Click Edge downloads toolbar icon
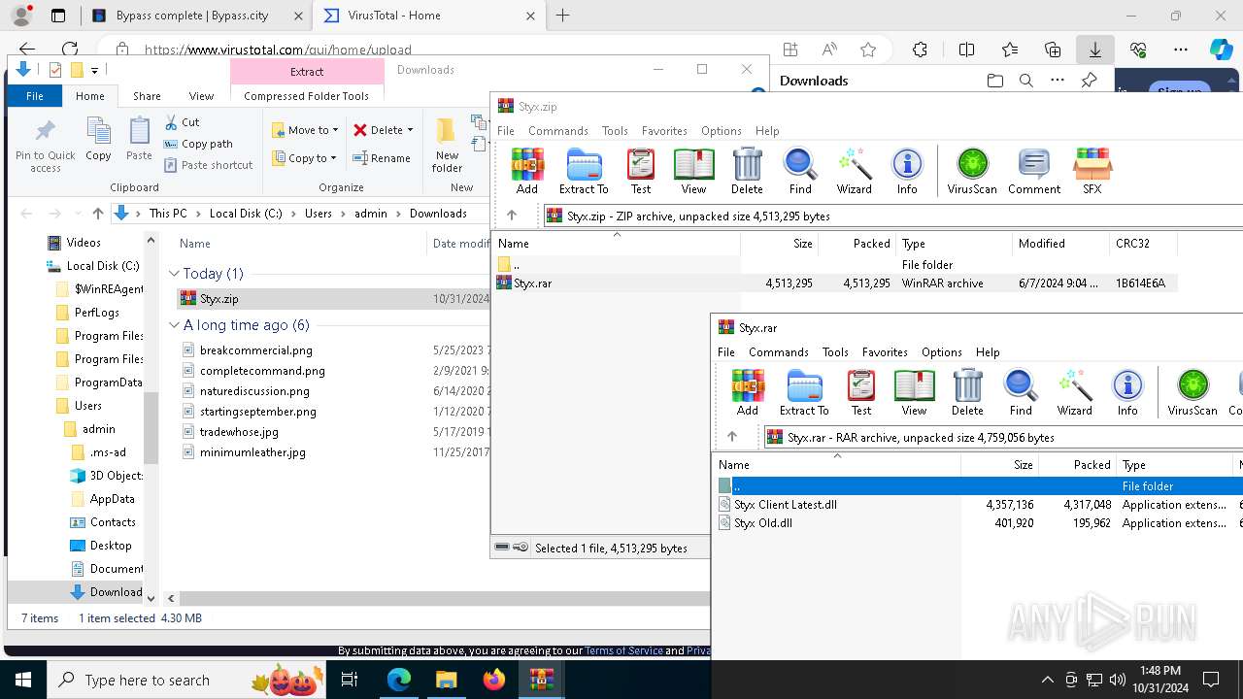 1095,50
